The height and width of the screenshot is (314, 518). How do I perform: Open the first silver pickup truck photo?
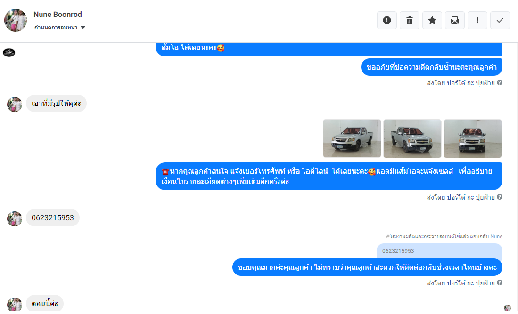(x=352, y=138)
